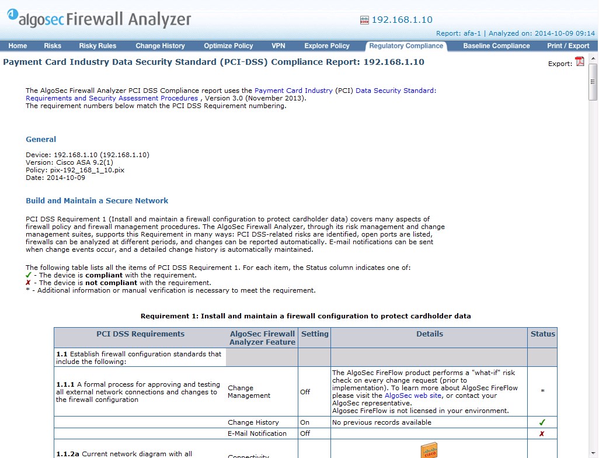Click 'Requirement 1: Install and maintain' table title
Screen dimensions: 599x458
click(305, 316)
